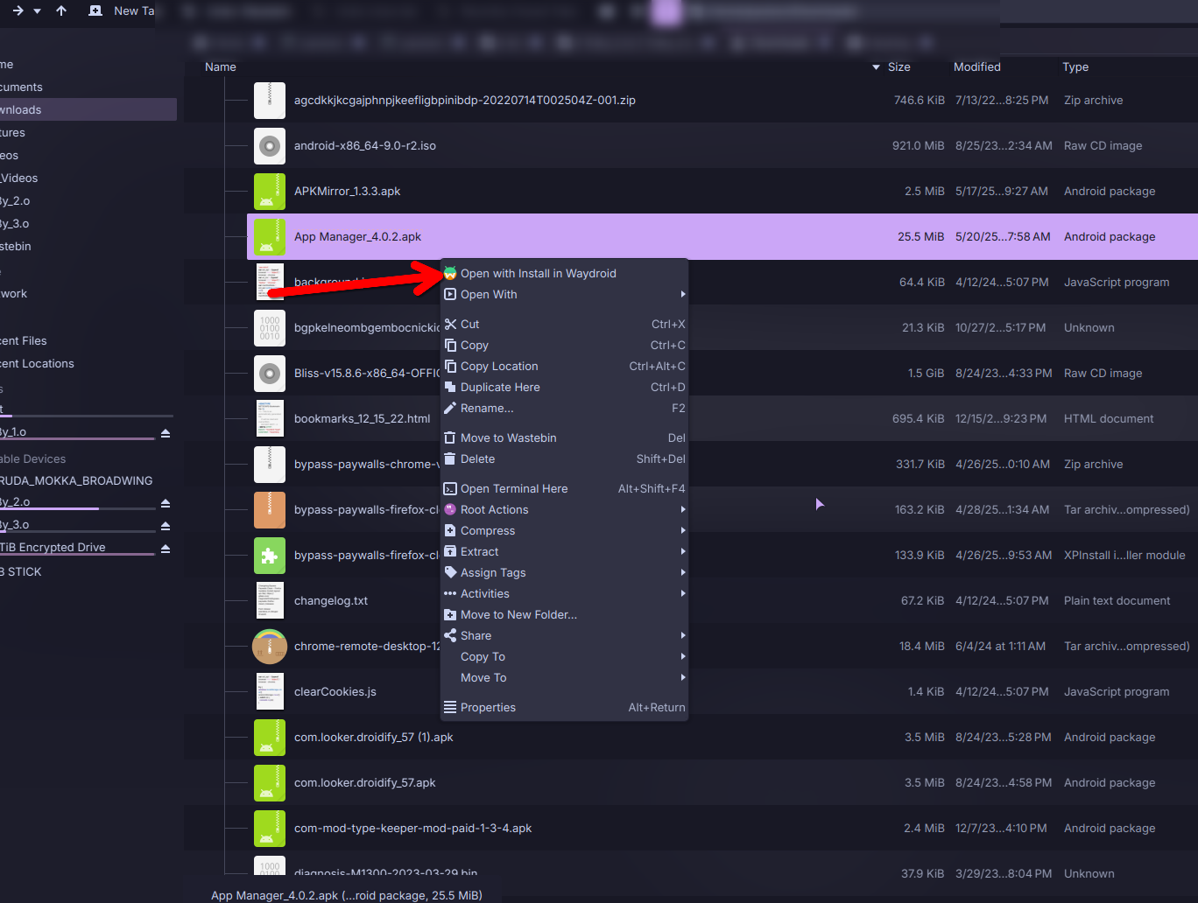Eject the TiB Encrypted Drive
The height and width of the screenshot is (903, 1198).
[166, 549]
